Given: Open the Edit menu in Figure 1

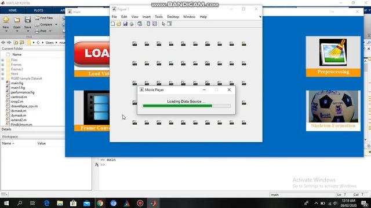Looking at the screenshot, I should [124, 17].
